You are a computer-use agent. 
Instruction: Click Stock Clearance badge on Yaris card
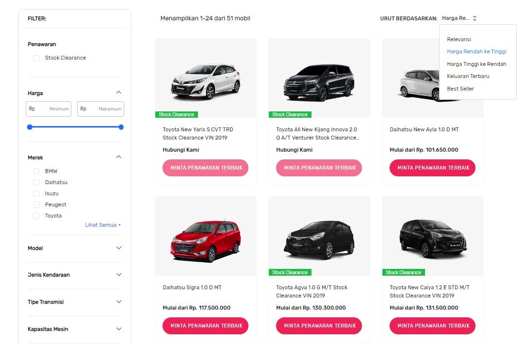(x=177, y=114)
